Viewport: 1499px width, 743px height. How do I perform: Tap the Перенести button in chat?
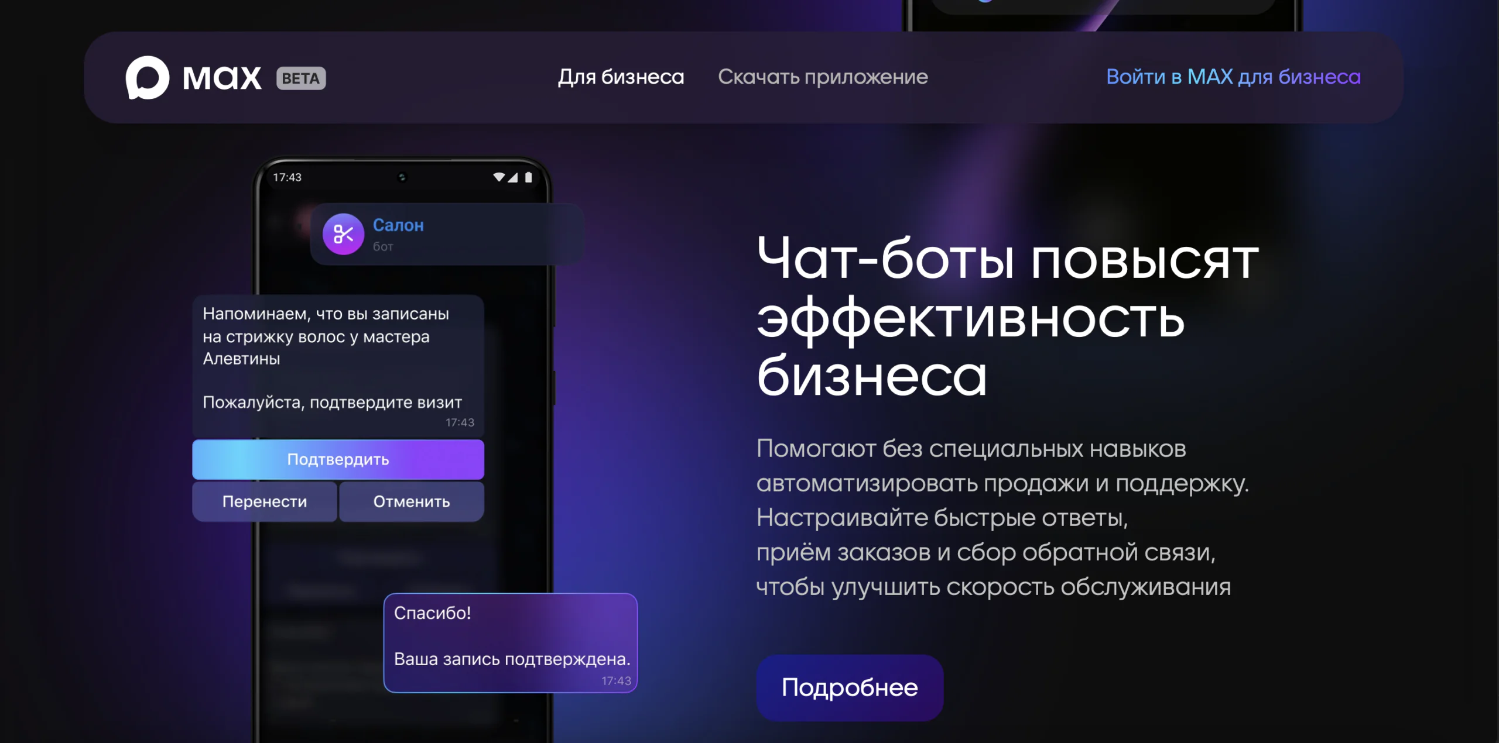(x=265, y=501)
